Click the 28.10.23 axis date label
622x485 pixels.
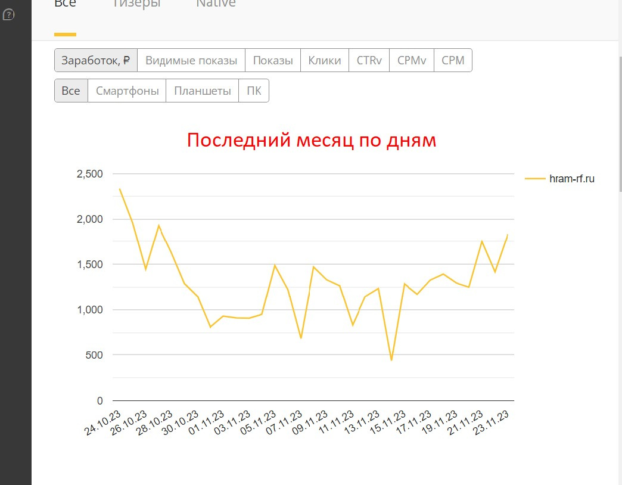(155, 423)
